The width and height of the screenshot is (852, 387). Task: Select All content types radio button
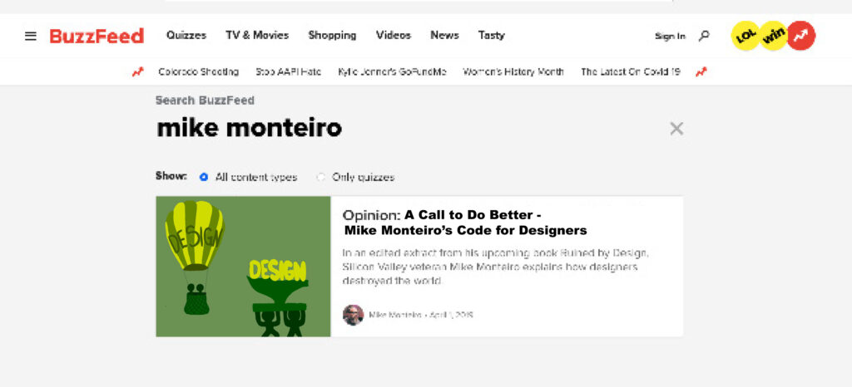pos(204,177)
